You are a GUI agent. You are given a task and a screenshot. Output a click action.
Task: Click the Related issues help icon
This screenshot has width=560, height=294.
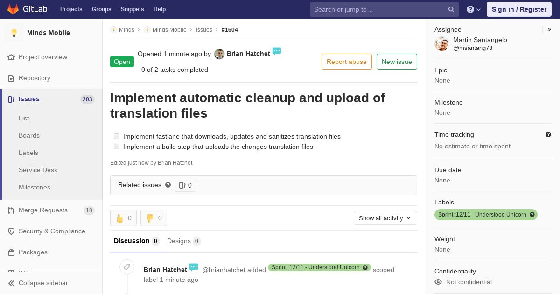168,185
